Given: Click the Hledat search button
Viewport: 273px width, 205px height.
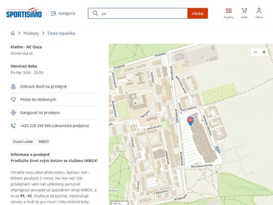Looking at the screenshot, I should coord(198,13).
